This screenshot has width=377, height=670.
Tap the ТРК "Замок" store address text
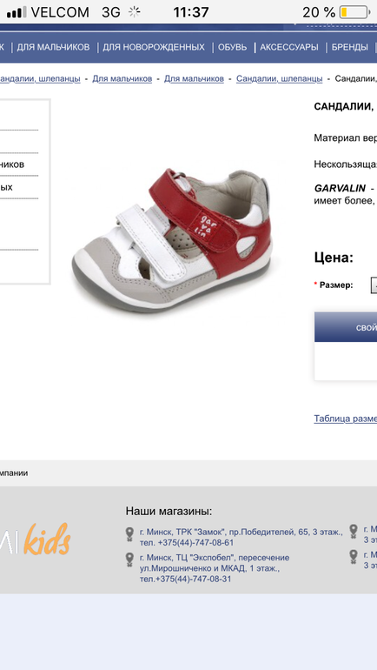pos(241,538)
